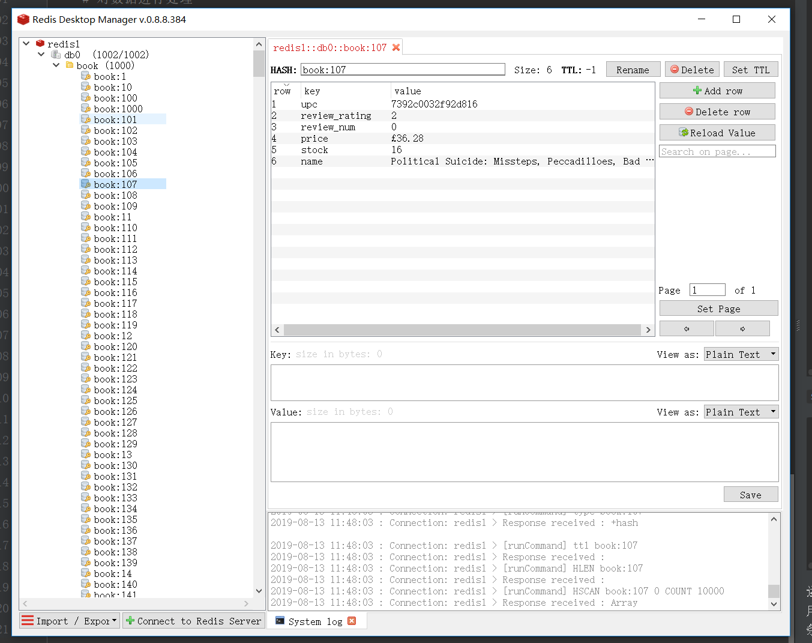The image size is (812, 643).
Task: Click the log panel scrollbar up arrow
Action: pos(774,519)
